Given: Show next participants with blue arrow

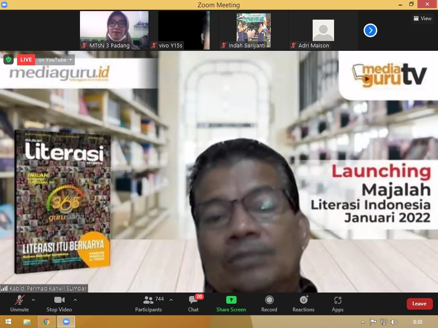Looking at the screenshot, I should click(x=370, y=30).
